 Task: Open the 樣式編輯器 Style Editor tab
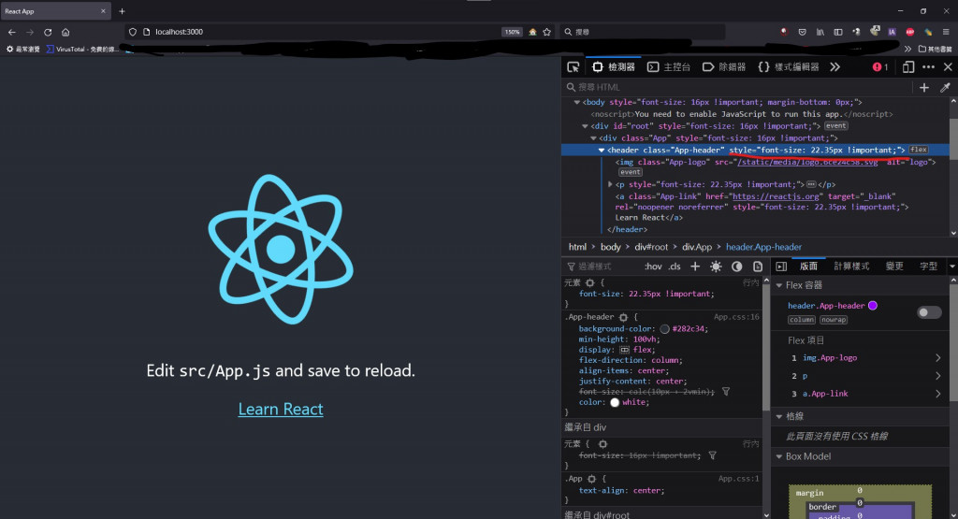788,67
